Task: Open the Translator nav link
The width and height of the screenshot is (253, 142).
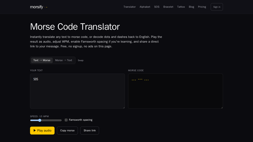Action: click(130, 7)
